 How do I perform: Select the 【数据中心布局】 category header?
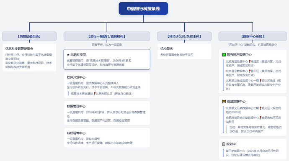[253, 36]
